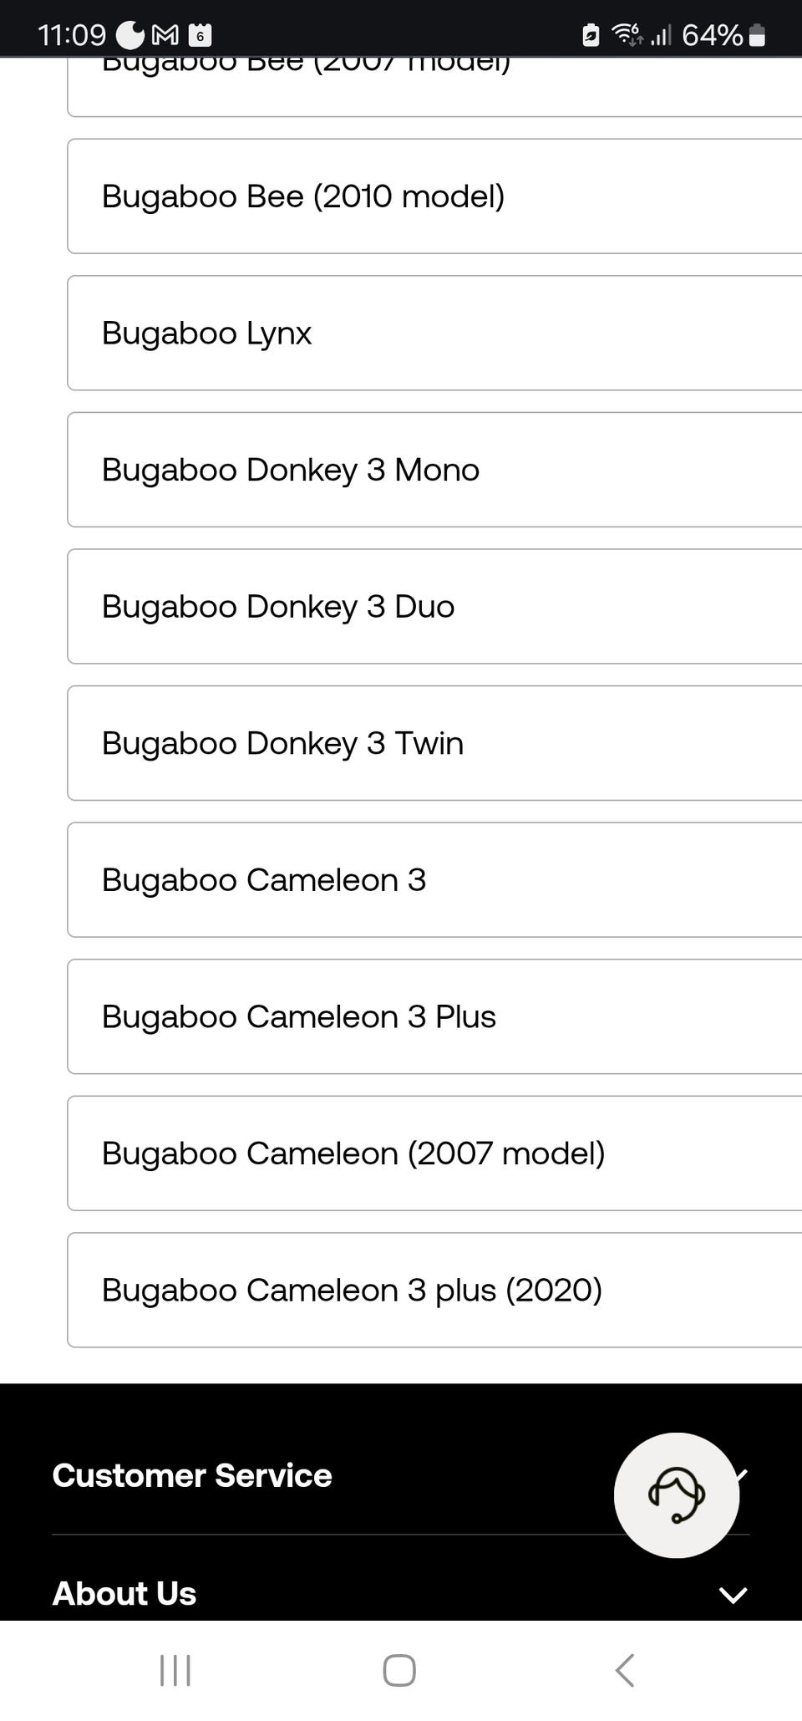Image resolution: width=802 pixels, height=1721 pixels.
Task: Select Bugaboo Donkey 3 Mono
Action: [434, 470]
